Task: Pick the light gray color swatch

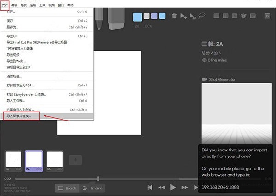Action: (x=146, y=16)
